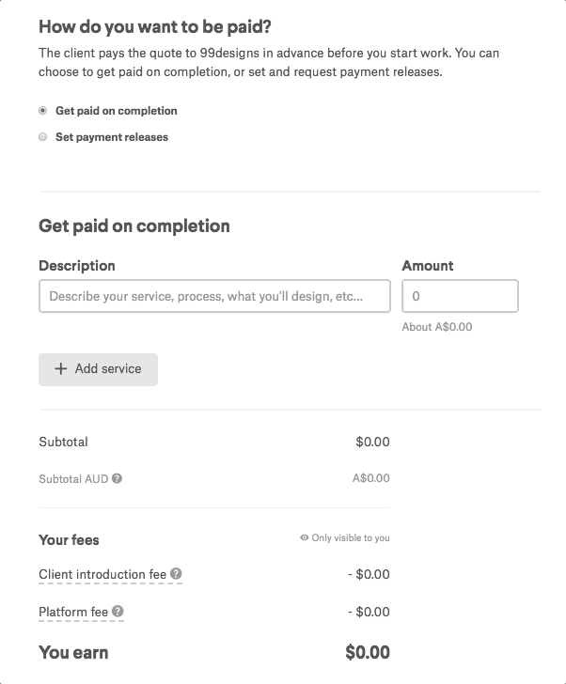566x684 pixels.
Task: Open the Subtotal AUD help icon
Action: [117, 478]
